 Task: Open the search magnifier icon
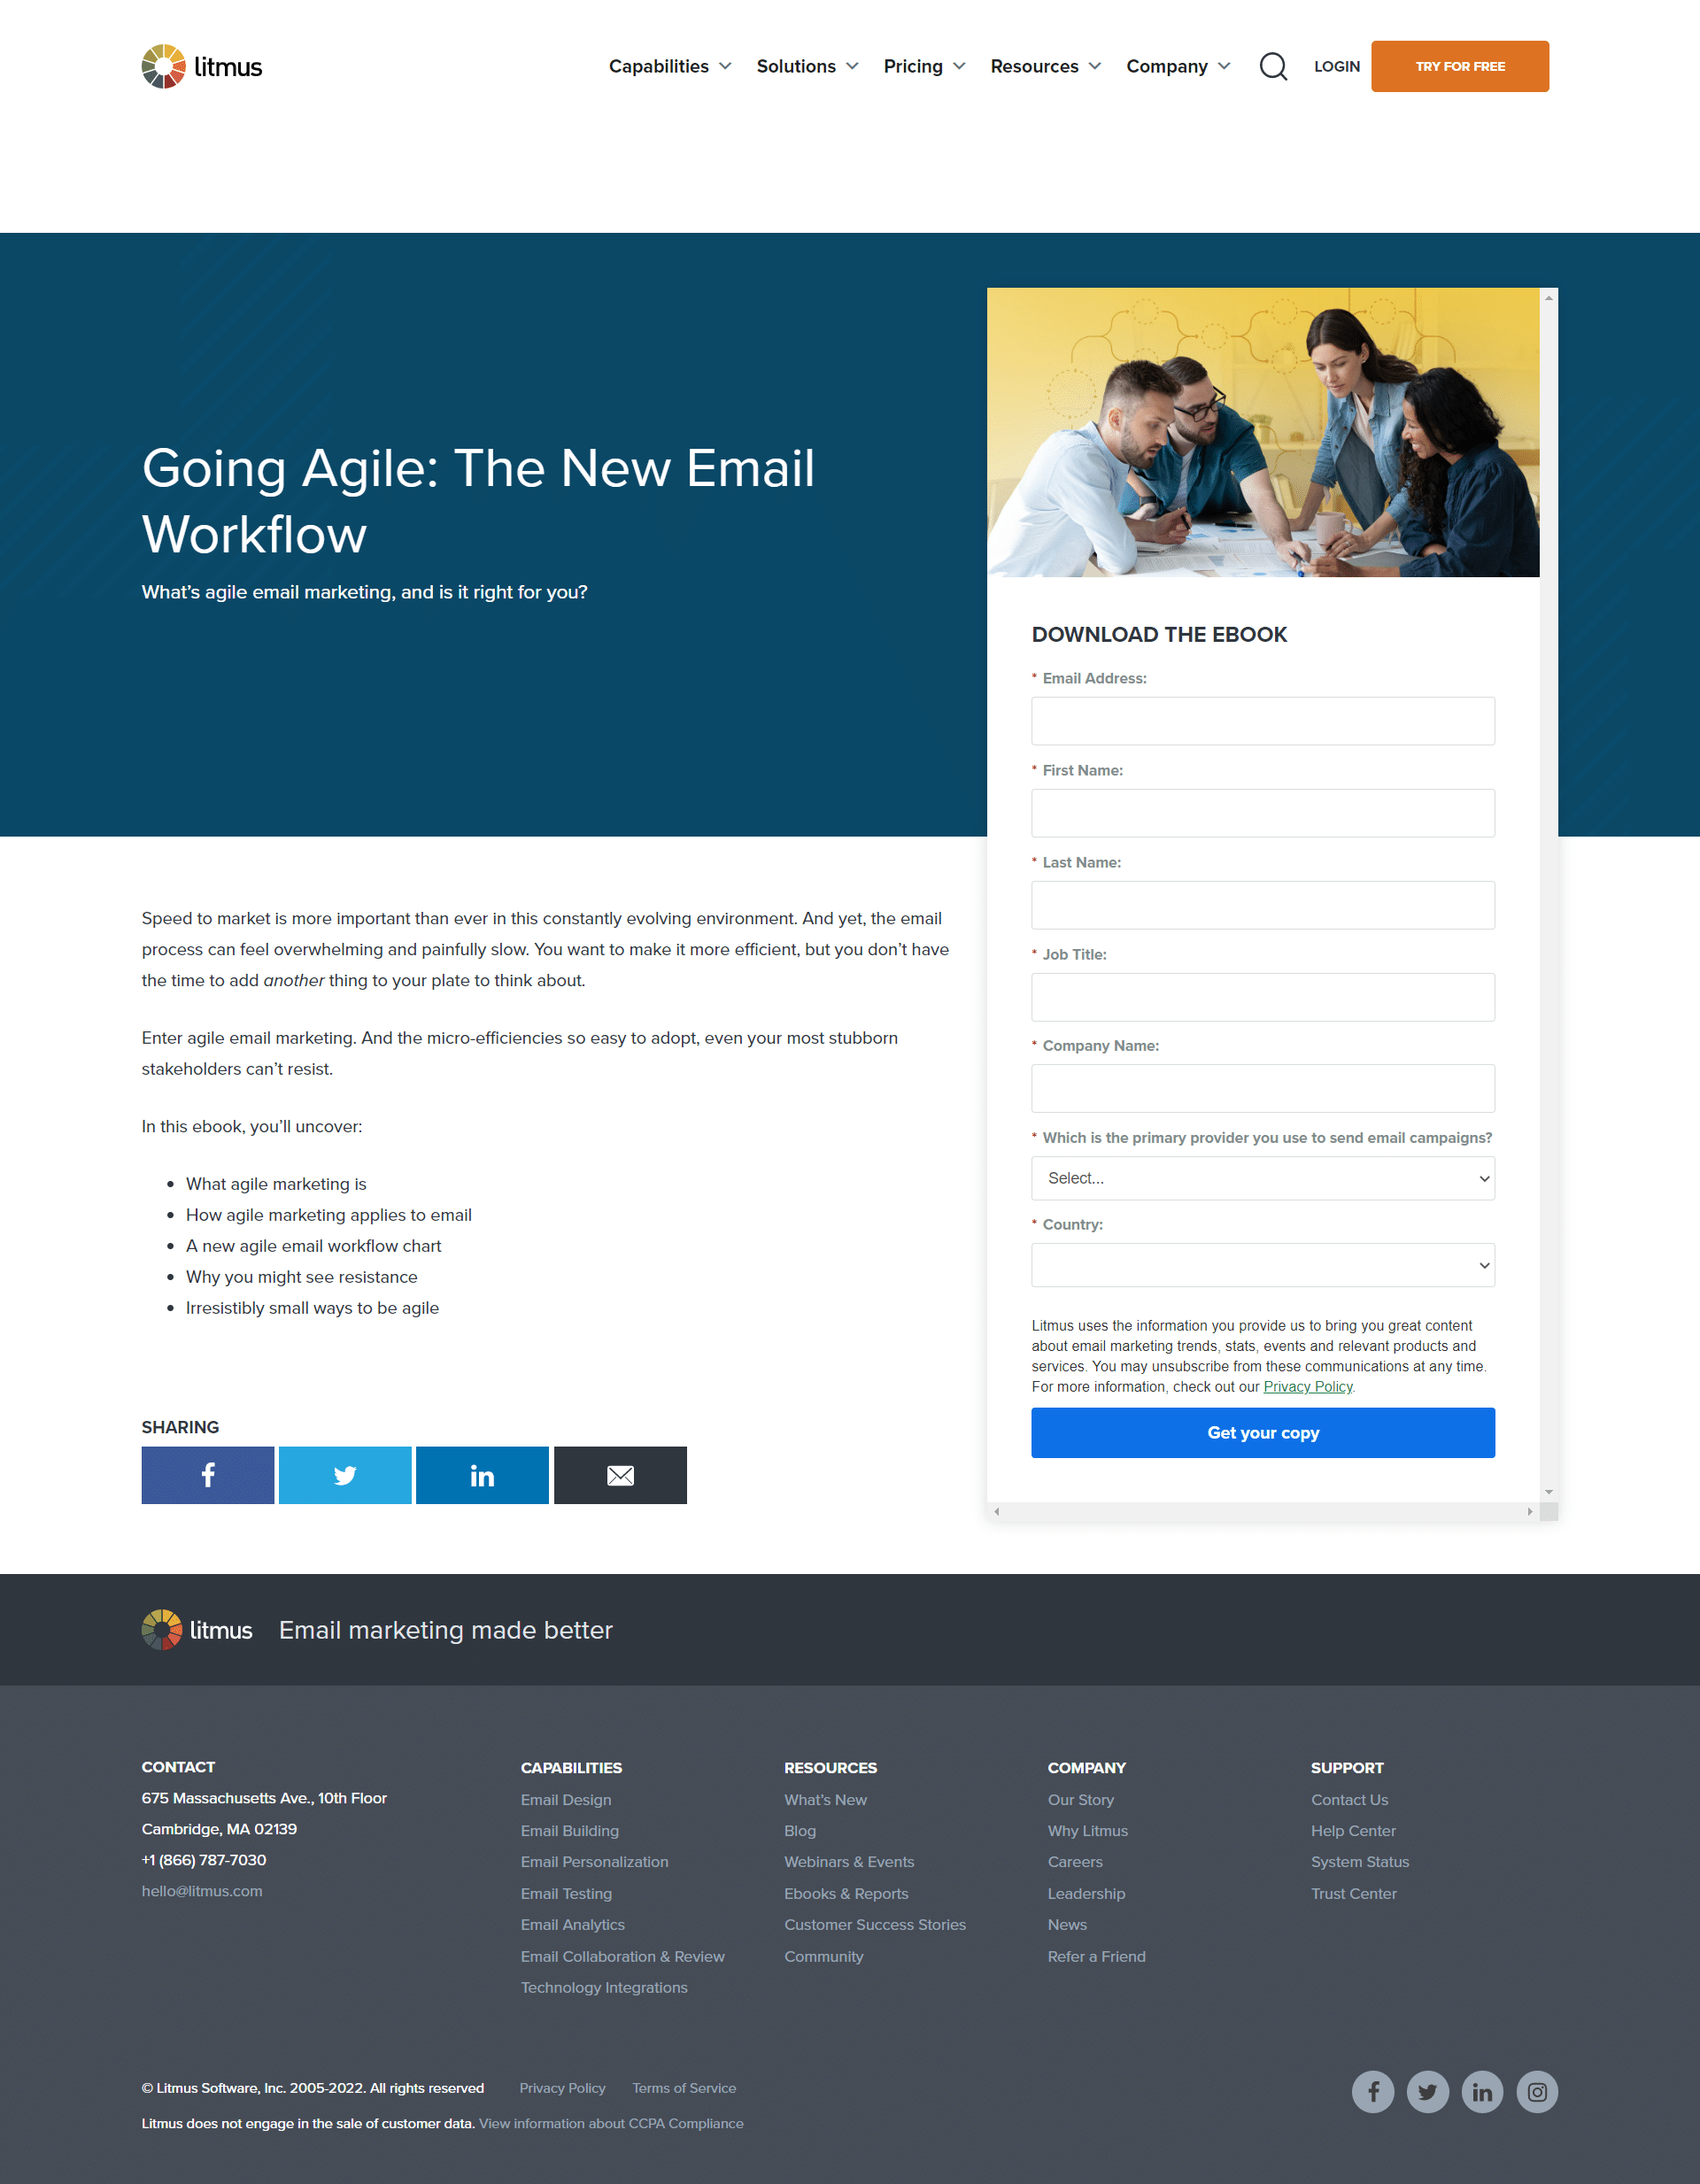coord(1273,66)
